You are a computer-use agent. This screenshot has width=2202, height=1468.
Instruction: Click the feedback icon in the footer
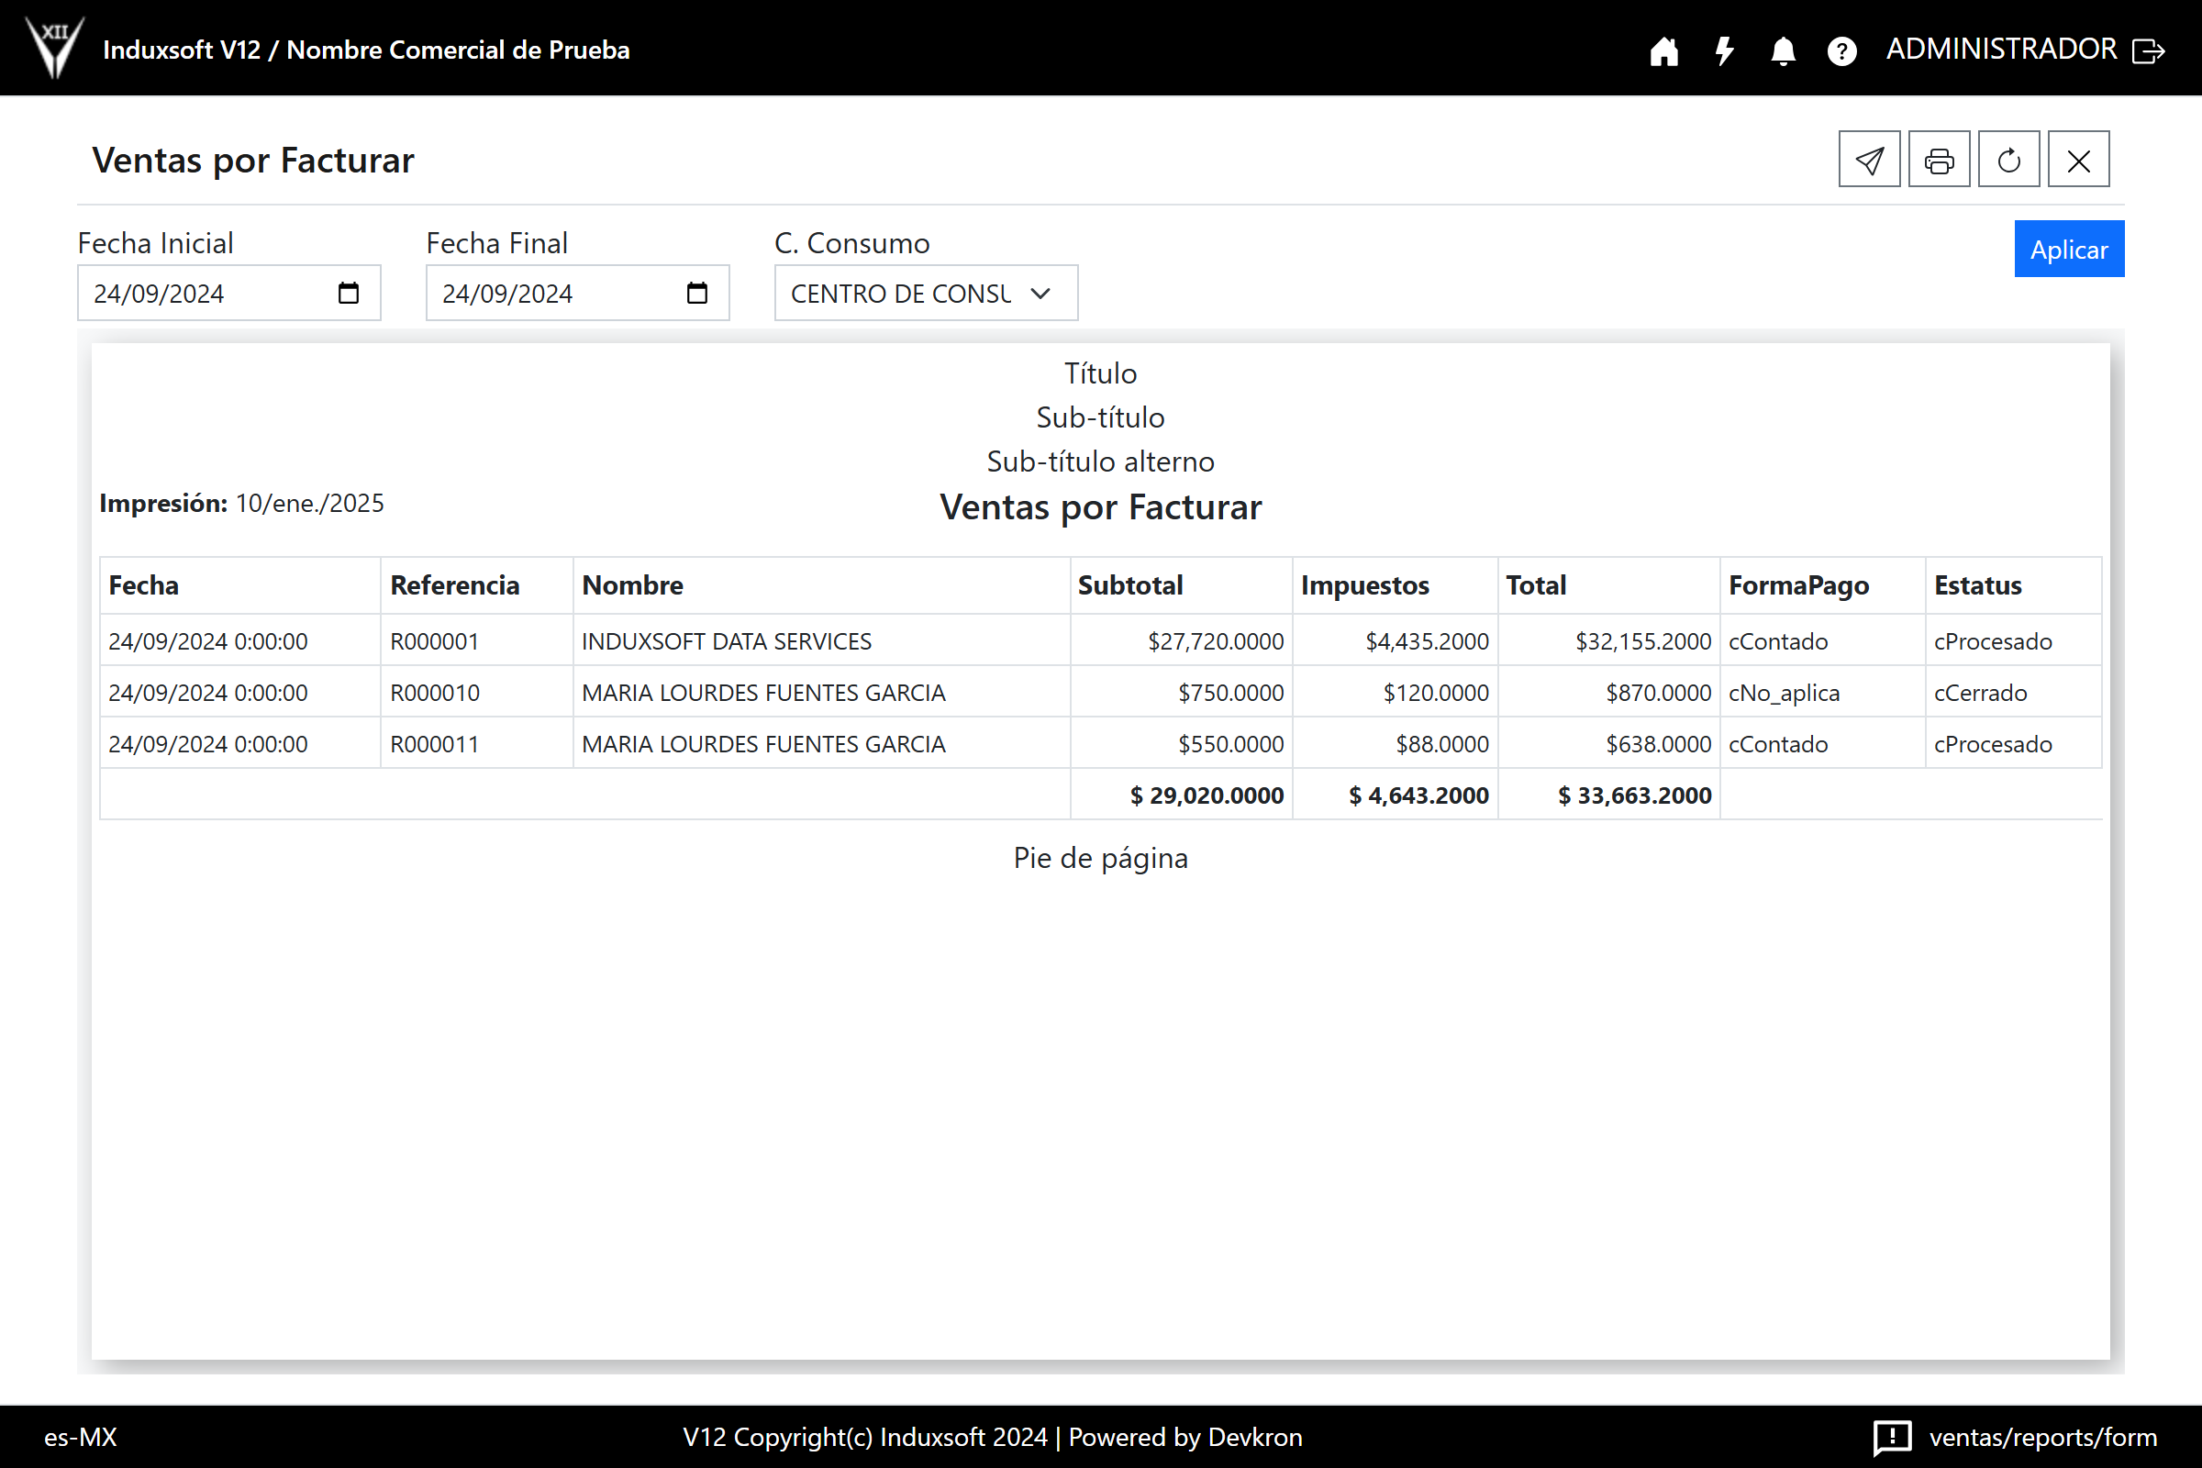coord(1891,1437)
